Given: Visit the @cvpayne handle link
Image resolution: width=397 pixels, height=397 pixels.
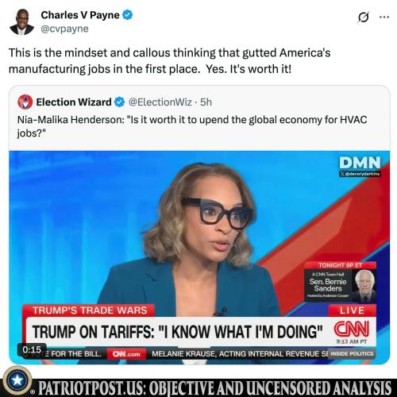Looking at the screenshot, I should pos(64,29).
